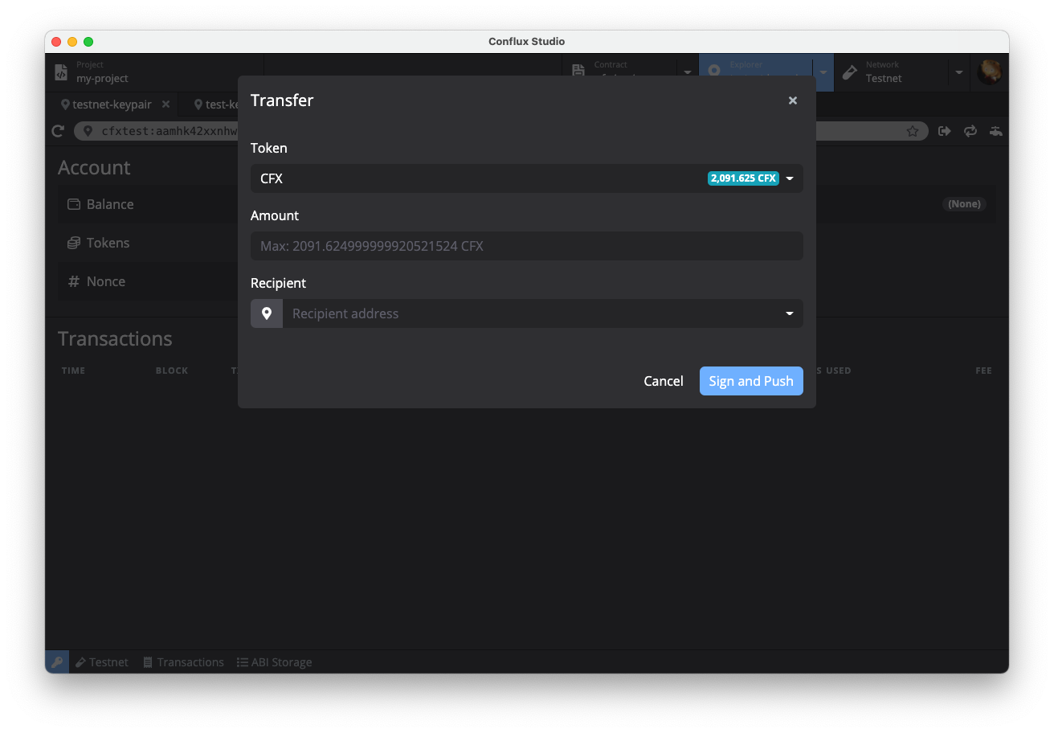Click the convert cycle-arrows icon

(970, 131)
